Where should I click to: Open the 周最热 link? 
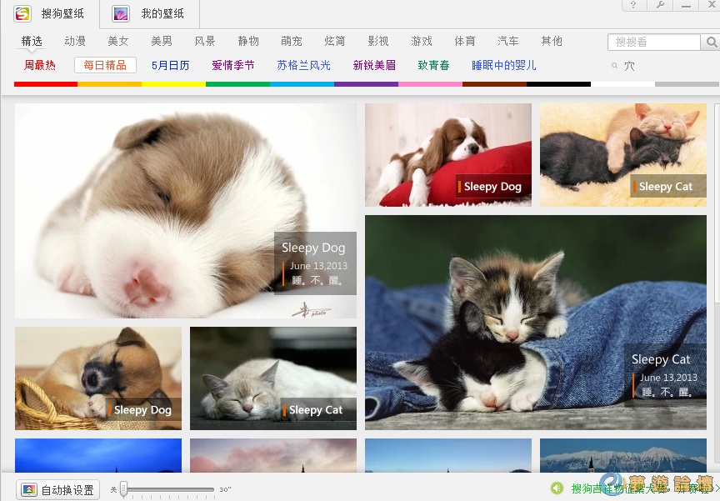point(39,65)
